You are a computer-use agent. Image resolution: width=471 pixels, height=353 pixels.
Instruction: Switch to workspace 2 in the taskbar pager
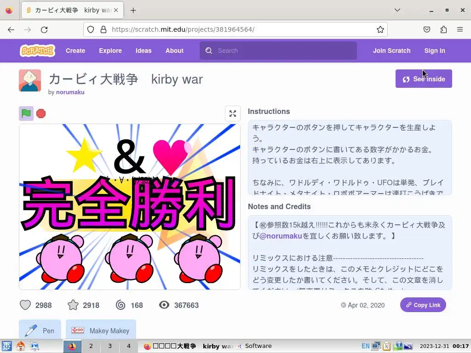(91, 346)
